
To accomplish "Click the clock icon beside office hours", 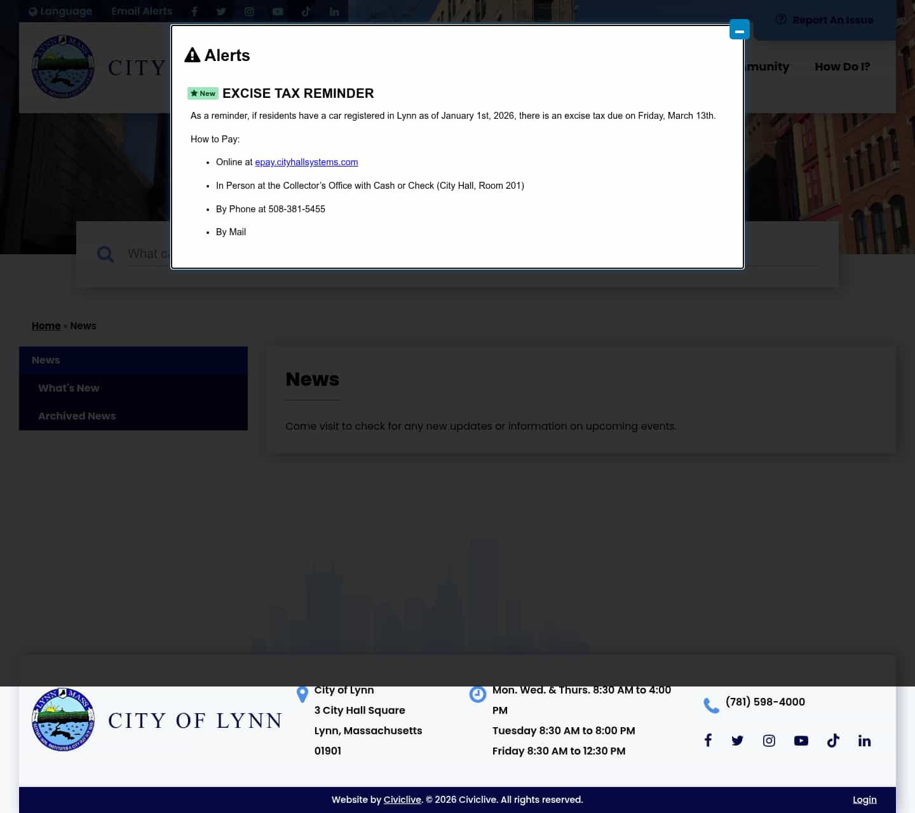I will 478,694.
